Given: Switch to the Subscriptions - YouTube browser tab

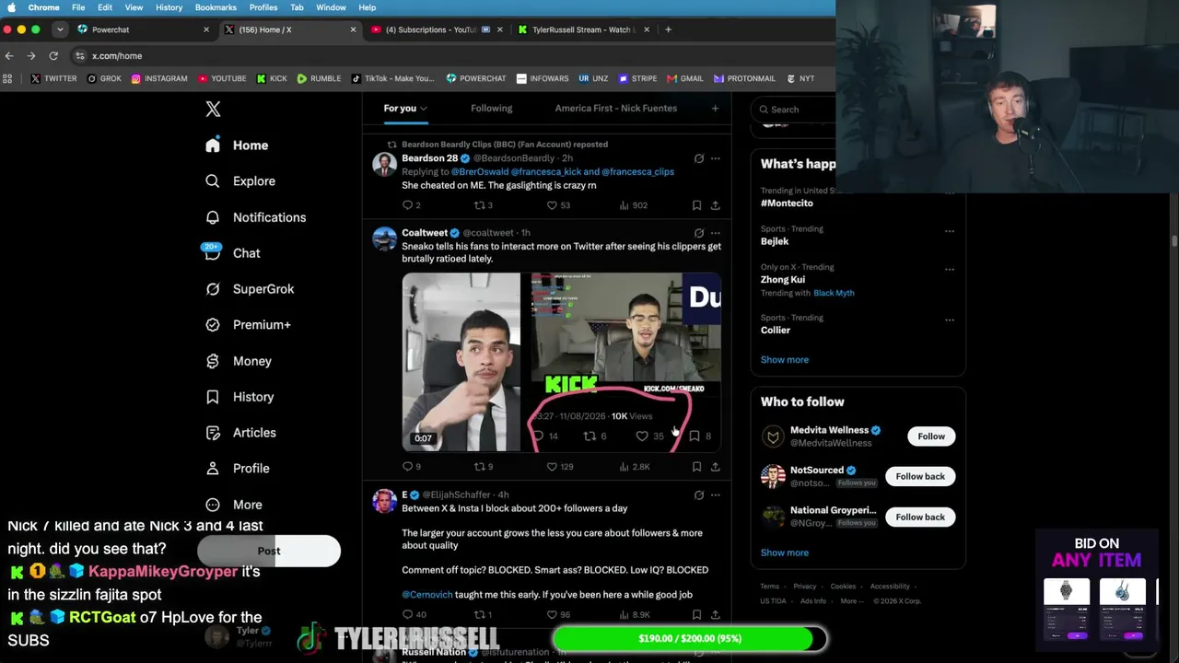Looking at the screenshot, I should point(435,29).
